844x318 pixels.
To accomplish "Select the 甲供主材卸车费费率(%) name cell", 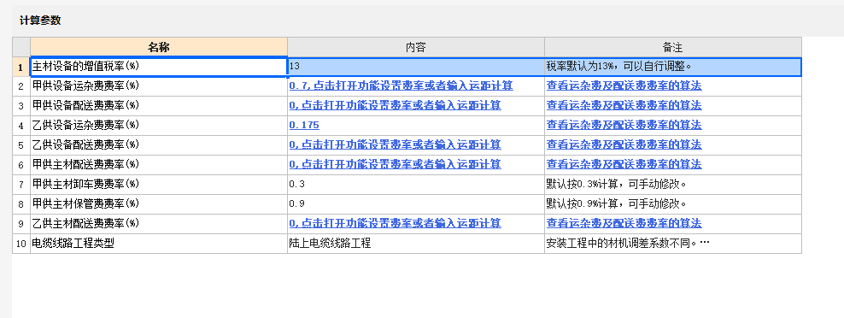I will point(159,184).
